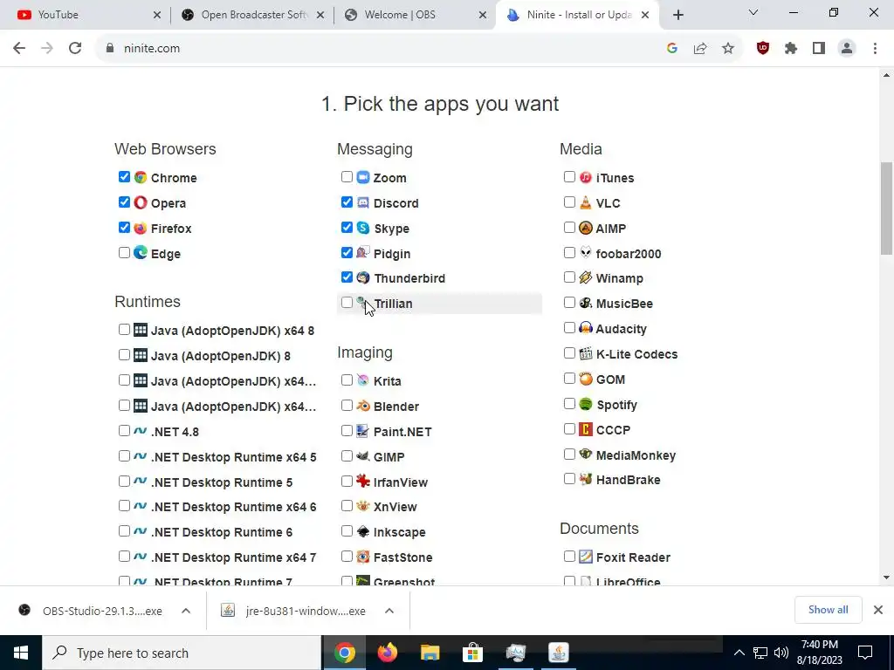Click the Firefox logo icon in the app list
894x670 pixels.
[x=141, y=228]
